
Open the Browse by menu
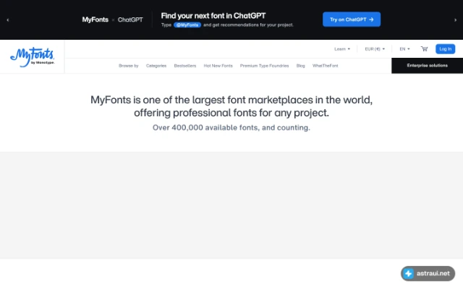click(x=129, y=66)
